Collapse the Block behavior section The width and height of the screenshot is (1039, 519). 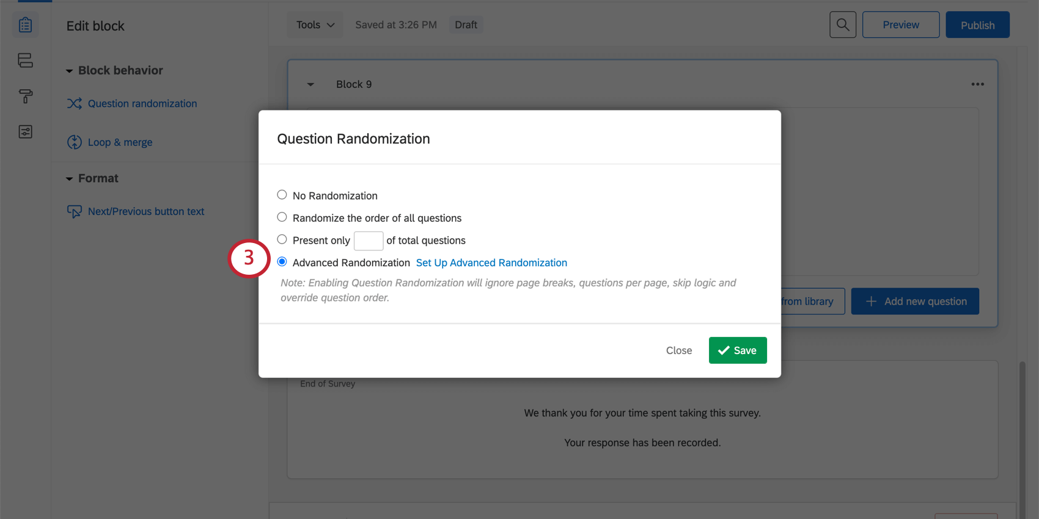[70, 71]
